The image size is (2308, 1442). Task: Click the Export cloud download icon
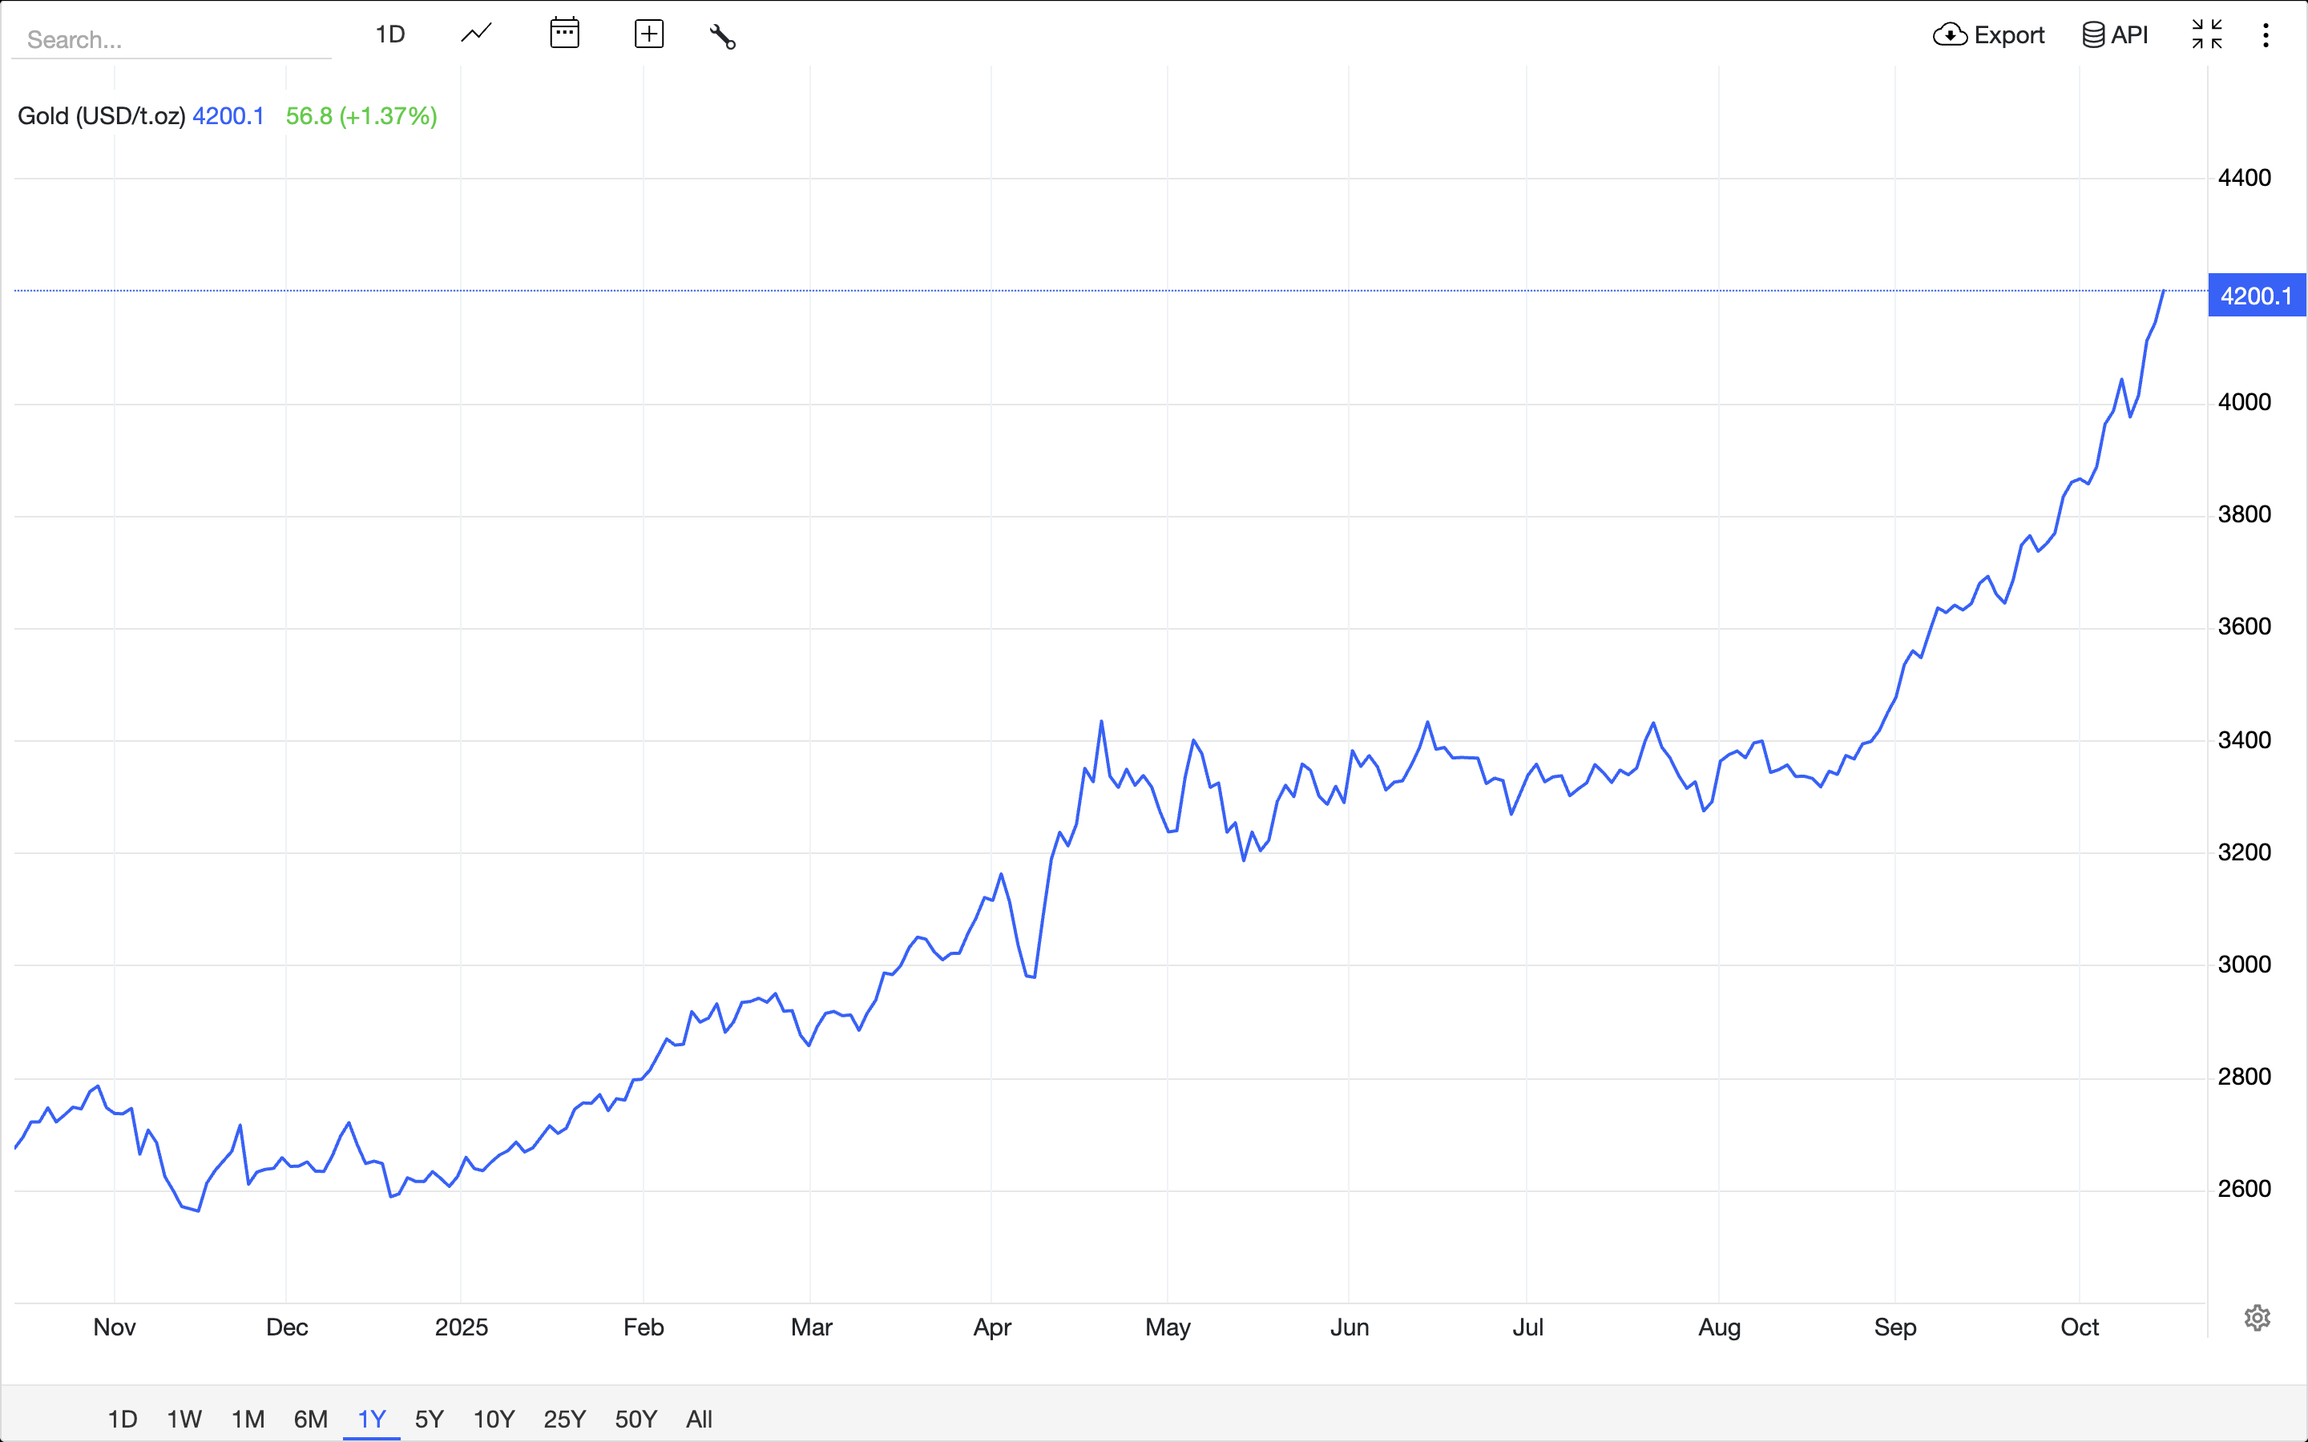tap(1950, 35)
